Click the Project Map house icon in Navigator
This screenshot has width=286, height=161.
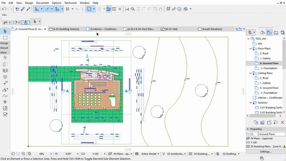[x=262, y=33]
